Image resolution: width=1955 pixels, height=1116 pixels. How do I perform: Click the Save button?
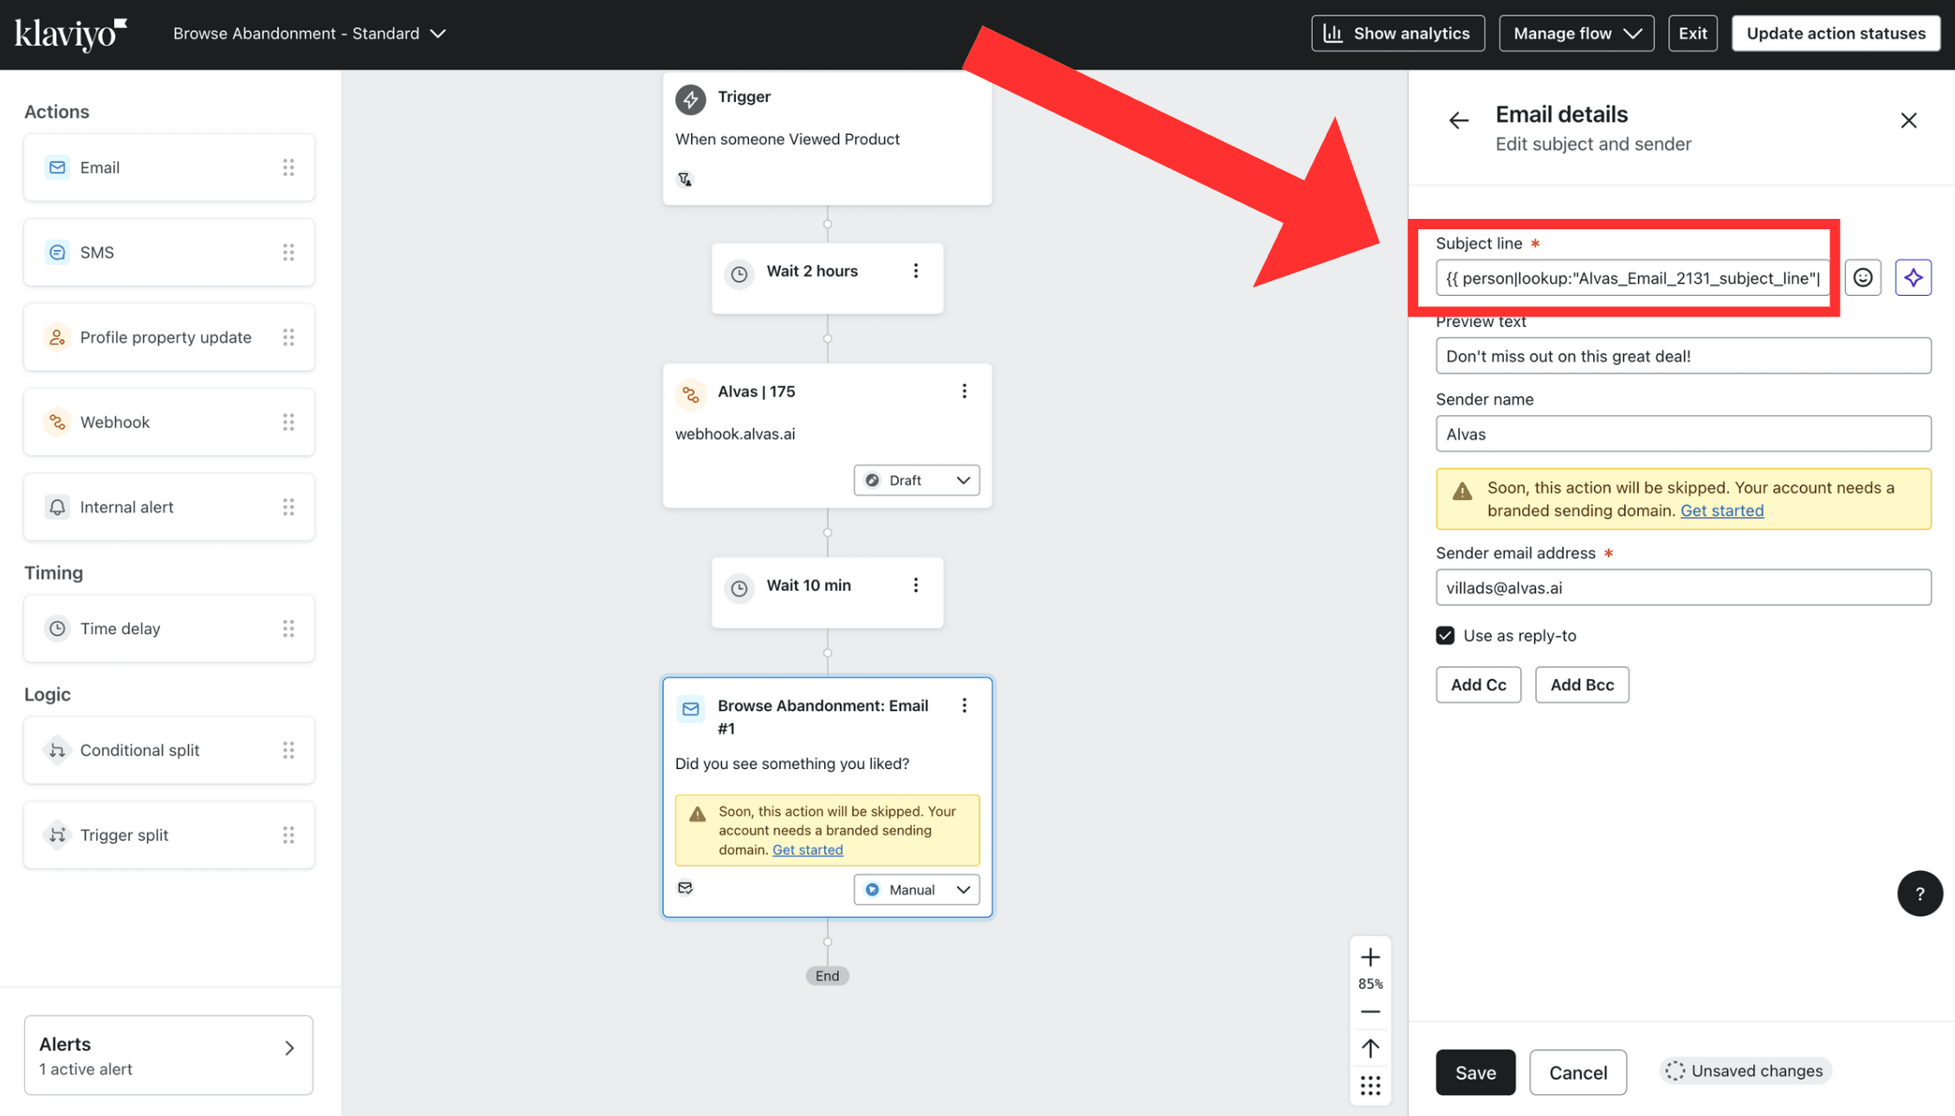point(1474,1072)
